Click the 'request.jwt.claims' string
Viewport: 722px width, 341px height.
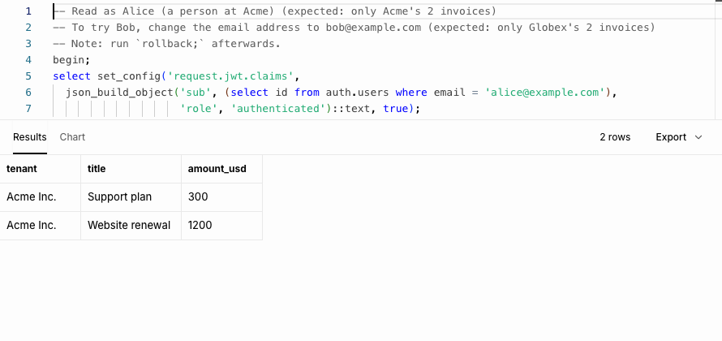click(x=230, y=76)
